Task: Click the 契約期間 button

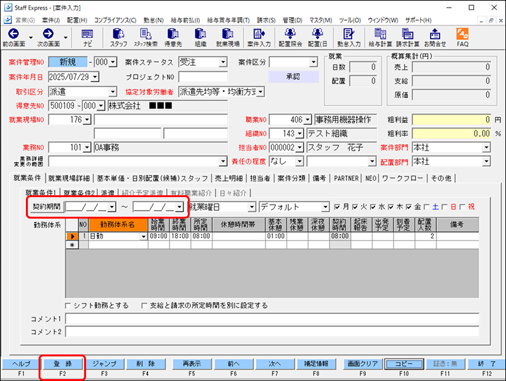Action: (x=46, y=207)
